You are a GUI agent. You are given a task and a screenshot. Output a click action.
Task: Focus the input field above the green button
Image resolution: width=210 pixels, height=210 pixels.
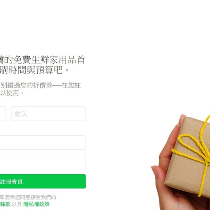(x=43, y=162)
